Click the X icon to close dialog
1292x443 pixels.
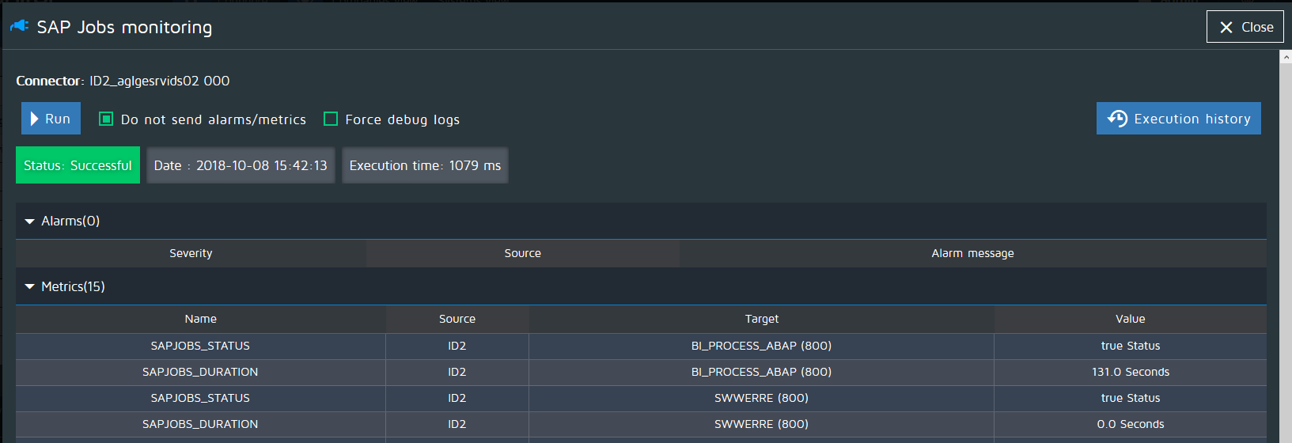click(x=1226, y=28)
